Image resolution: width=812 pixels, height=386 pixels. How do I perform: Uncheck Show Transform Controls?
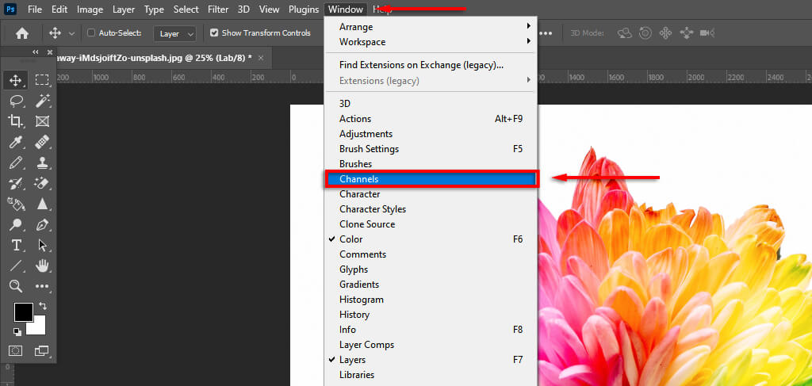(x=214, y=33)
